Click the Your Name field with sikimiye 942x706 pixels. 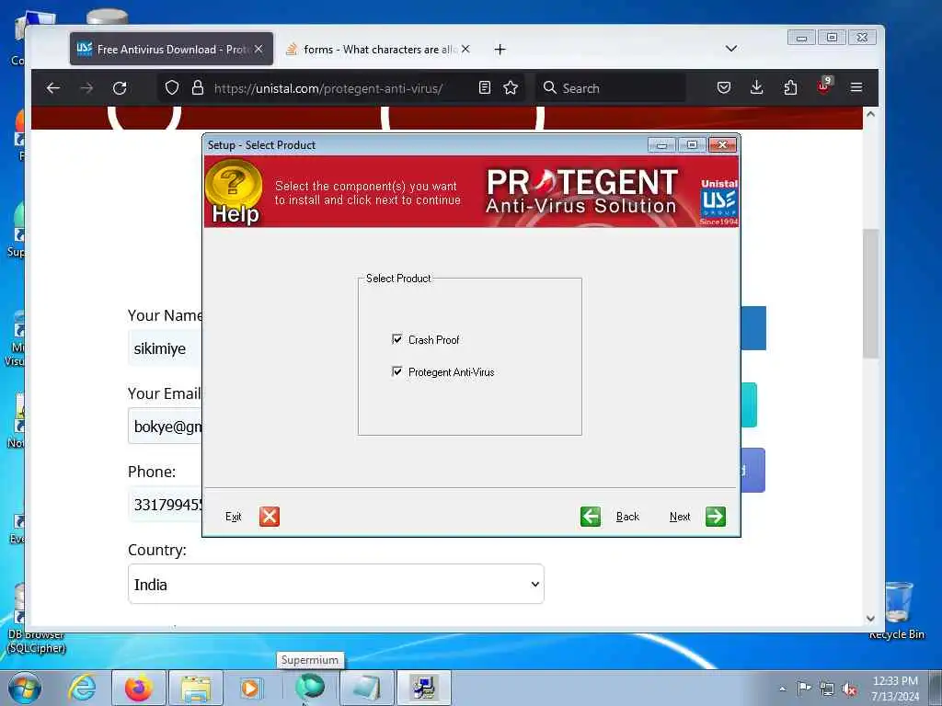(x=166, y=348)
